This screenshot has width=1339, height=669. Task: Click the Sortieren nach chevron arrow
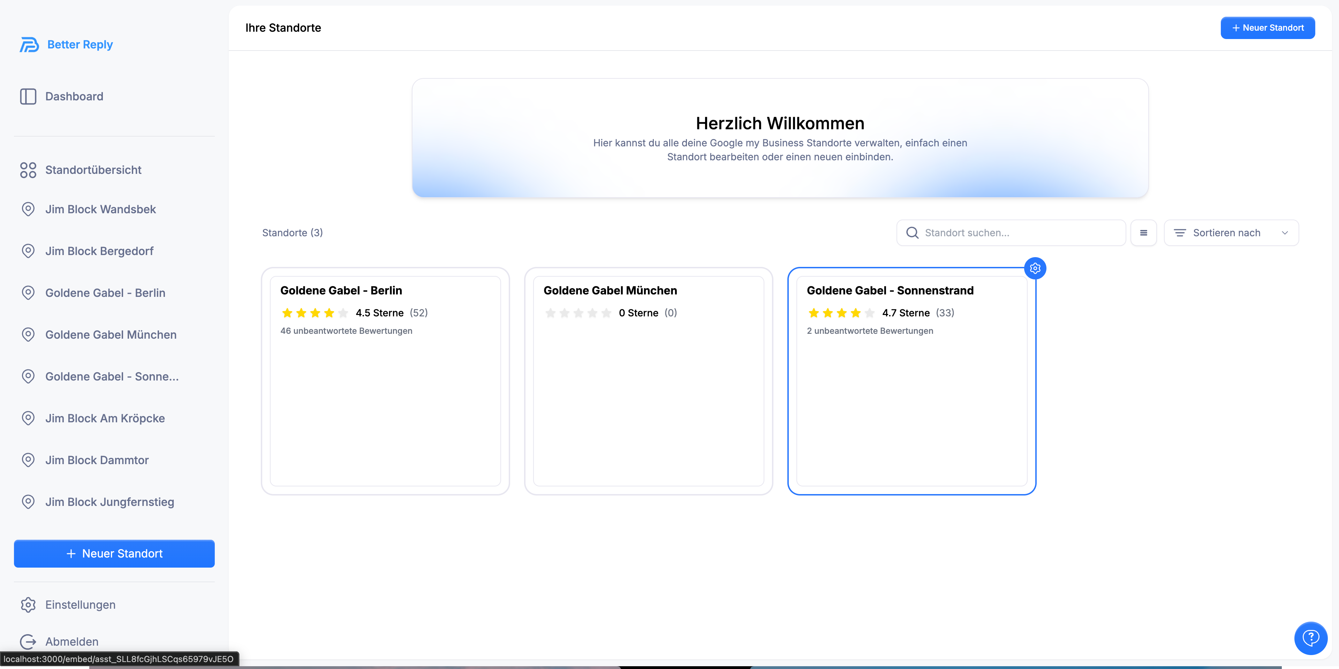click(x=1284, y=233)
